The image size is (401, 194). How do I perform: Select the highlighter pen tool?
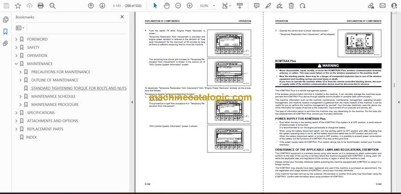[x=268, y=6]
